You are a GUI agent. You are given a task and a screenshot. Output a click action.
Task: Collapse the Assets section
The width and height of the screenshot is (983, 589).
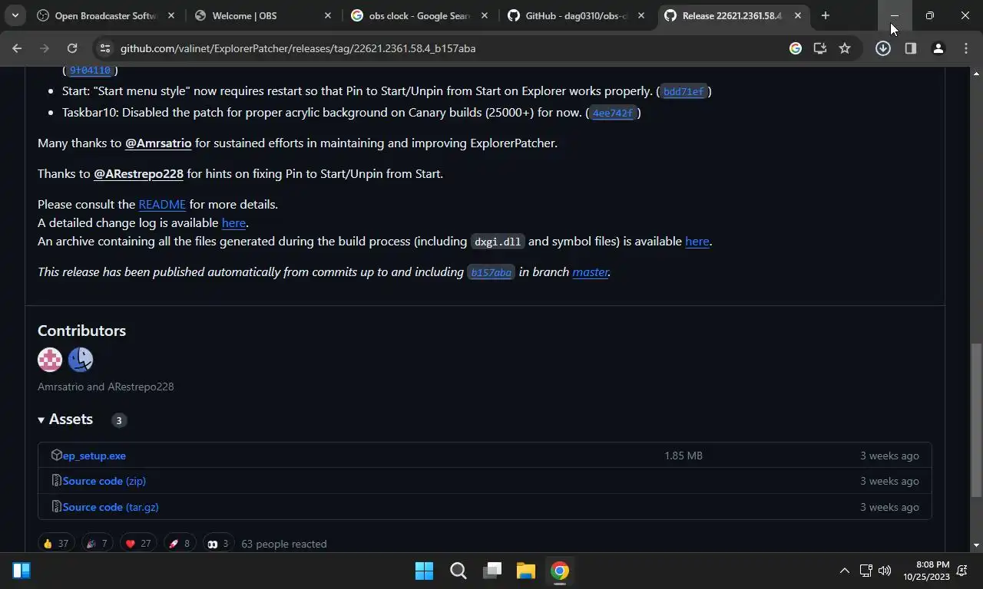point(65,420)
